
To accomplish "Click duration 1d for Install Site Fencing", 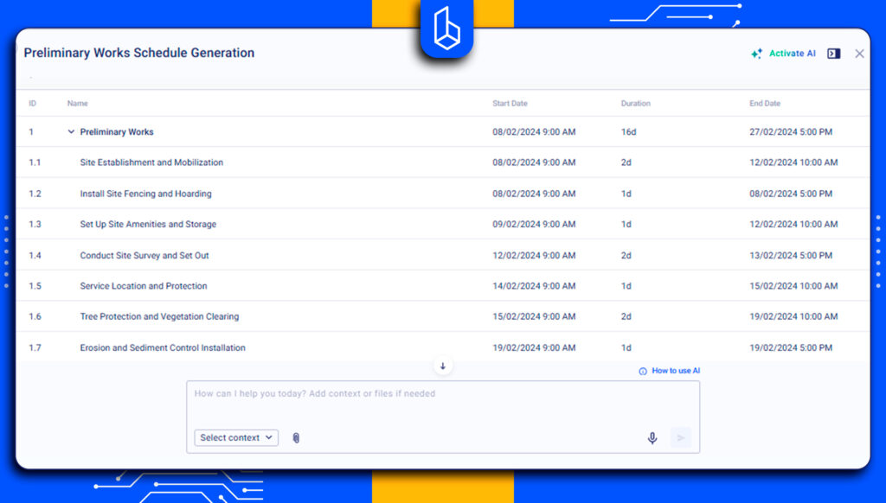I will point(626,193).
